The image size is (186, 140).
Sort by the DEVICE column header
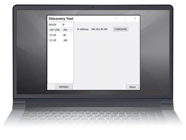point(53,25)
